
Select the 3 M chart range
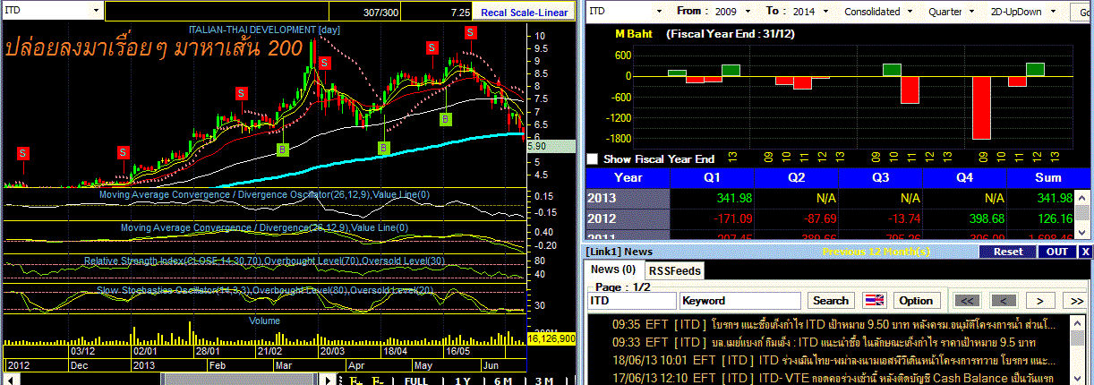[x=543, y=380]
